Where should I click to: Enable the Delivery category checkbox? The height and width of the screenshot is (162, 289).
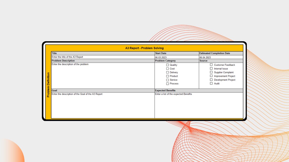[168, 72]
